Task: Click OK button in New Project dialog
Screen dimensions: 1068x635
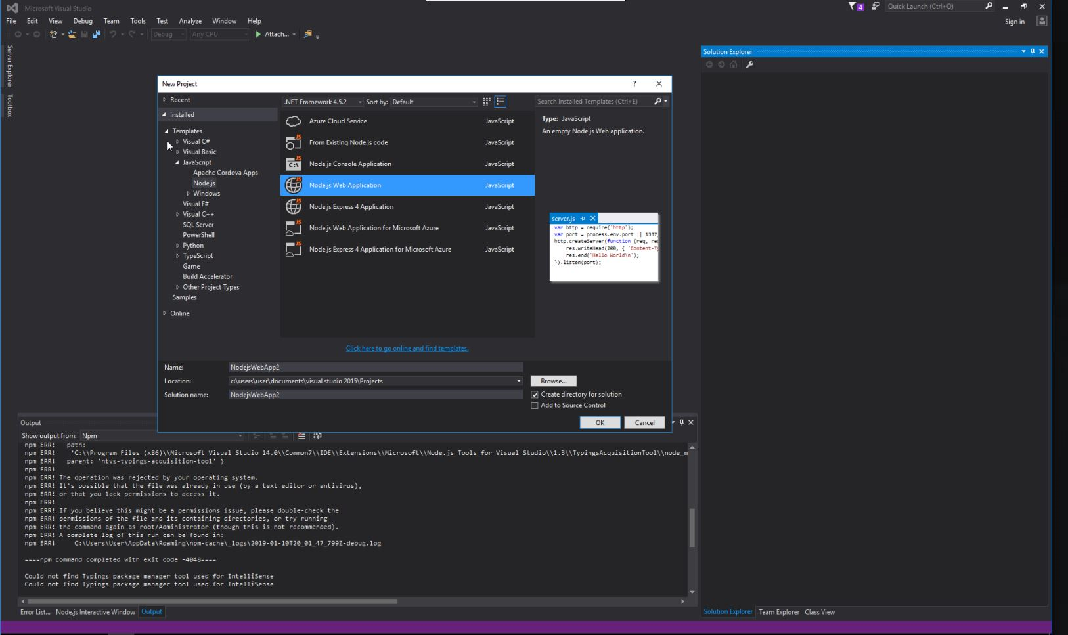Action: (x=600, y=423)
